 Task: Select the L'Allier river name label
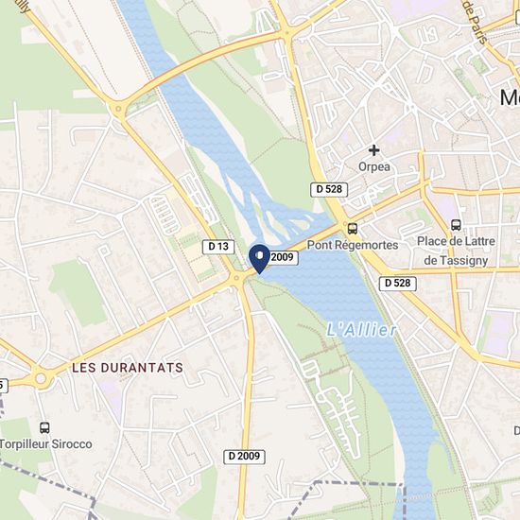click(x=361, y=330)
